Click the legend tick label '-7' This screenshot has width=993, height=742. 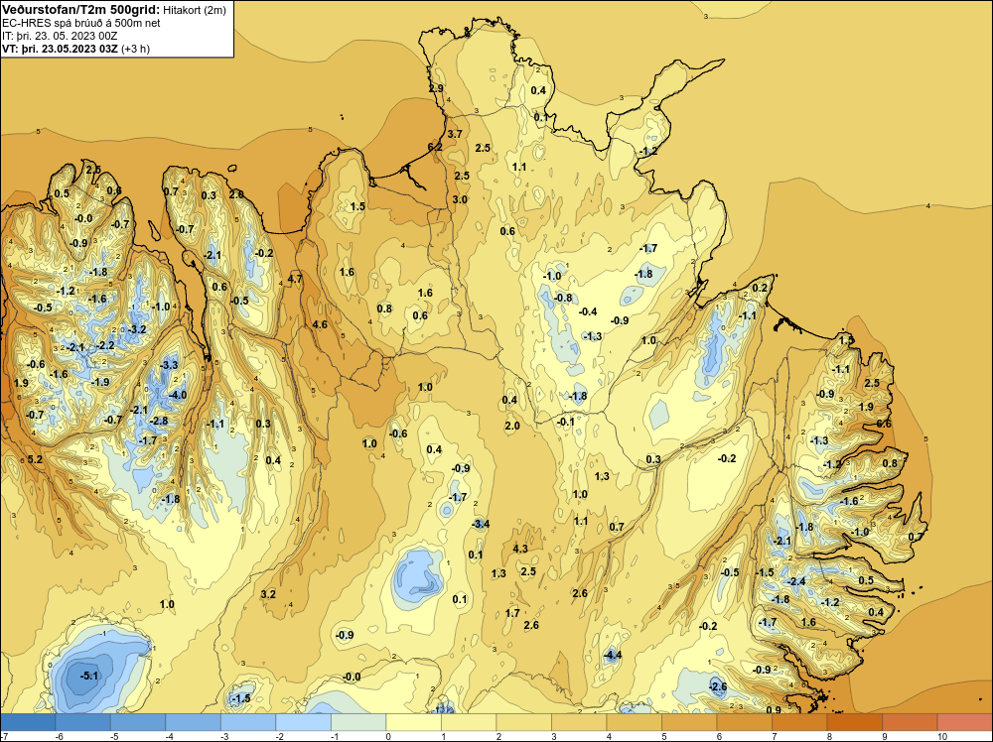[3, 736]
